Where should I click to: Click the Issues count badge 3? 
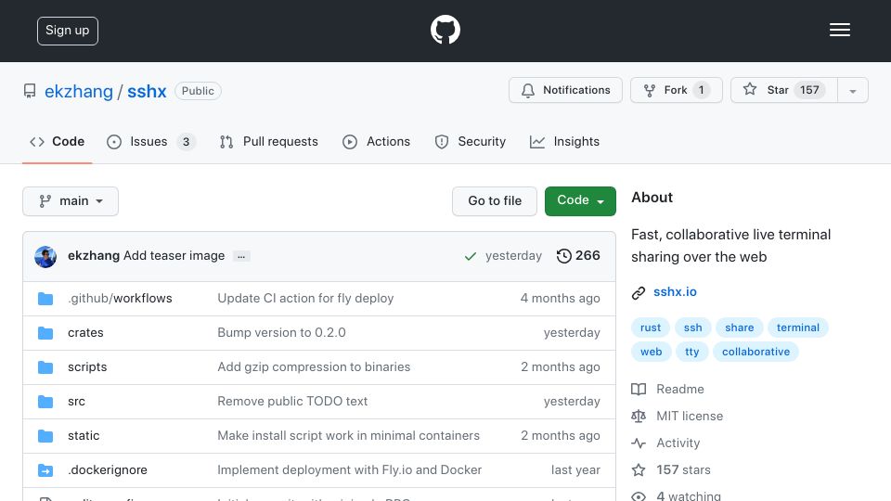coord(186,142)
